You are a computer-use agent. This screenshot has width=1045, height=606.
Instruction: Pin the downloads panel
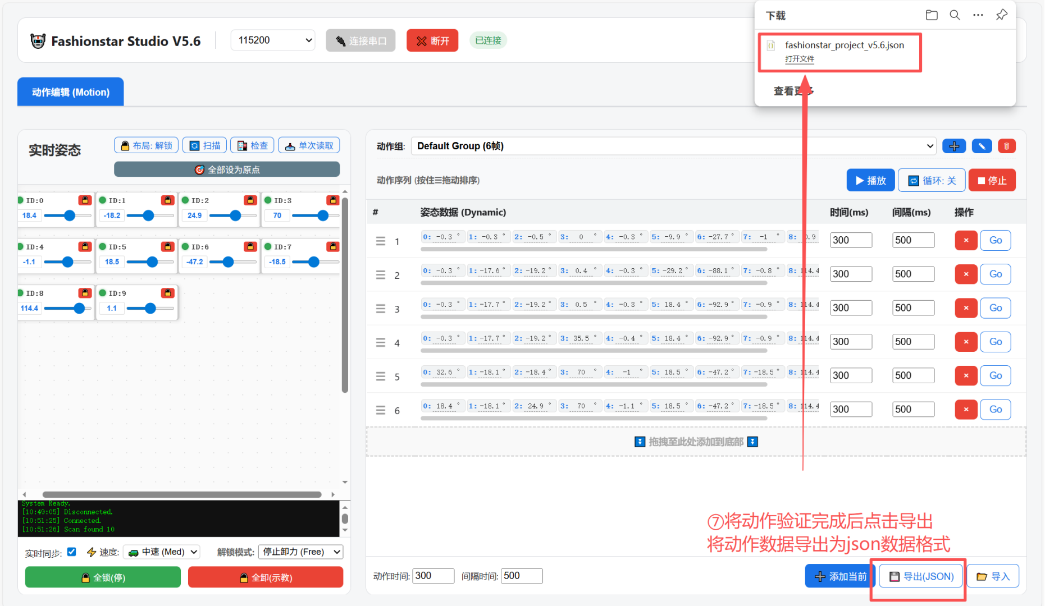(x=1001, y=15)
